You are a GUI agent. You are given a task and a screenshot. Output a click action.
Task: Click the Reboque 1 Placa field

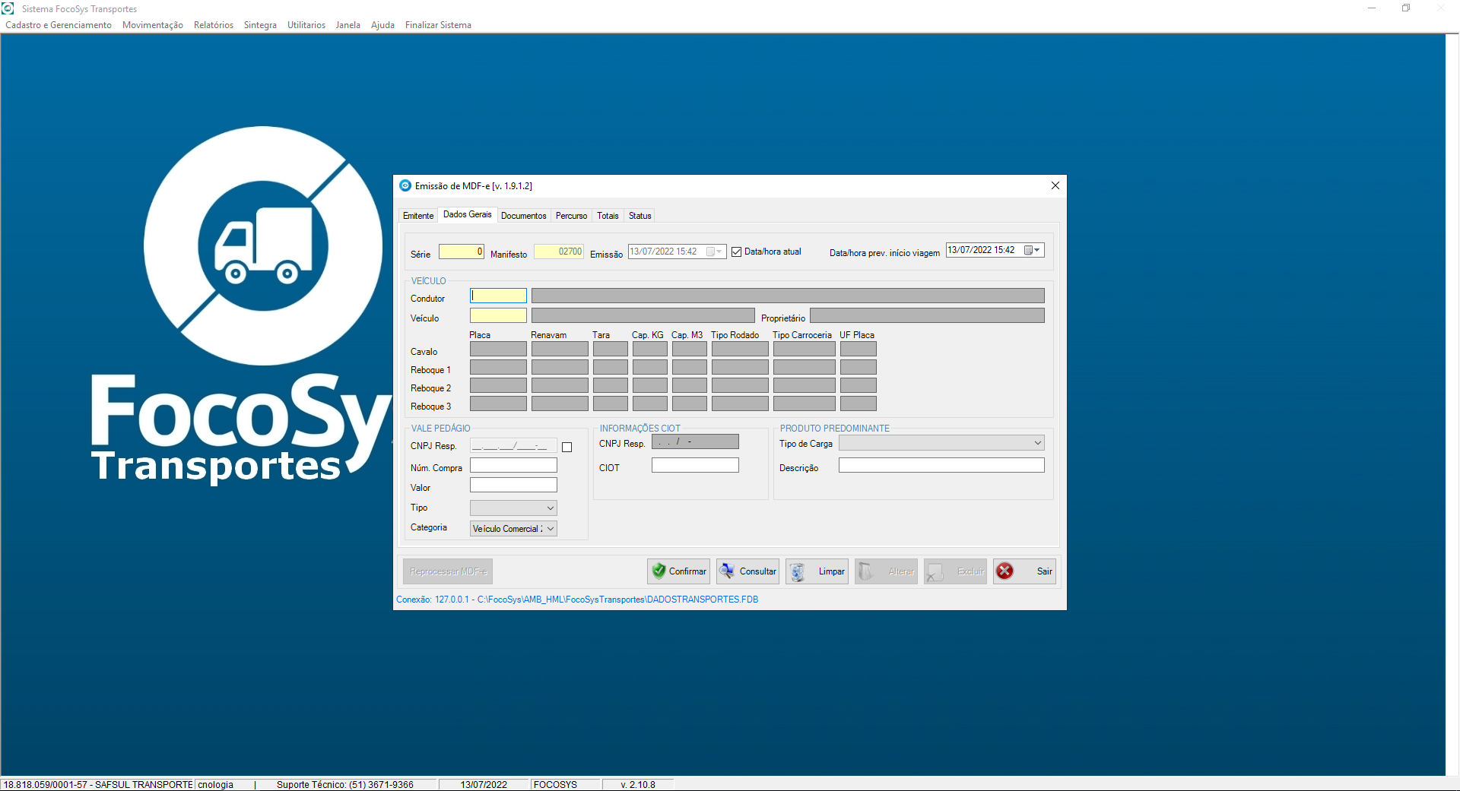coord(498,367)
